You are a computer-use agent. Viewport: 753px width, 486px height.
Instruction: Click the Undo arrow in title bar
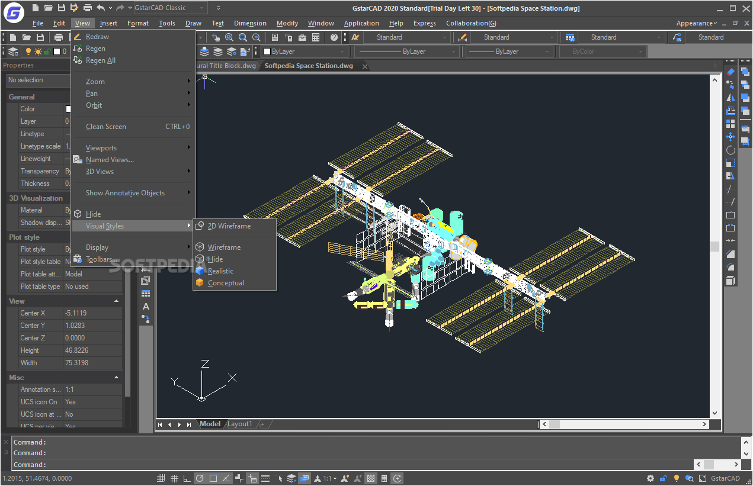pos(101,8)
